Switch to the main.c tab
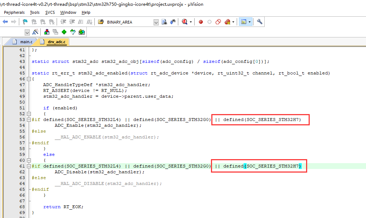The width and height of the screenshot is (366, 218). pyautogui.click(x=25, y=42)
